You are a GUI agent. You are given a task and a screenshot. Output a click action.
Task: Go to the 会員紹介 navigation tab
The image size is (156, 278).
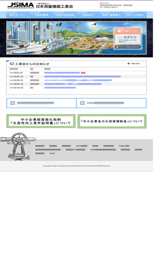88,15
